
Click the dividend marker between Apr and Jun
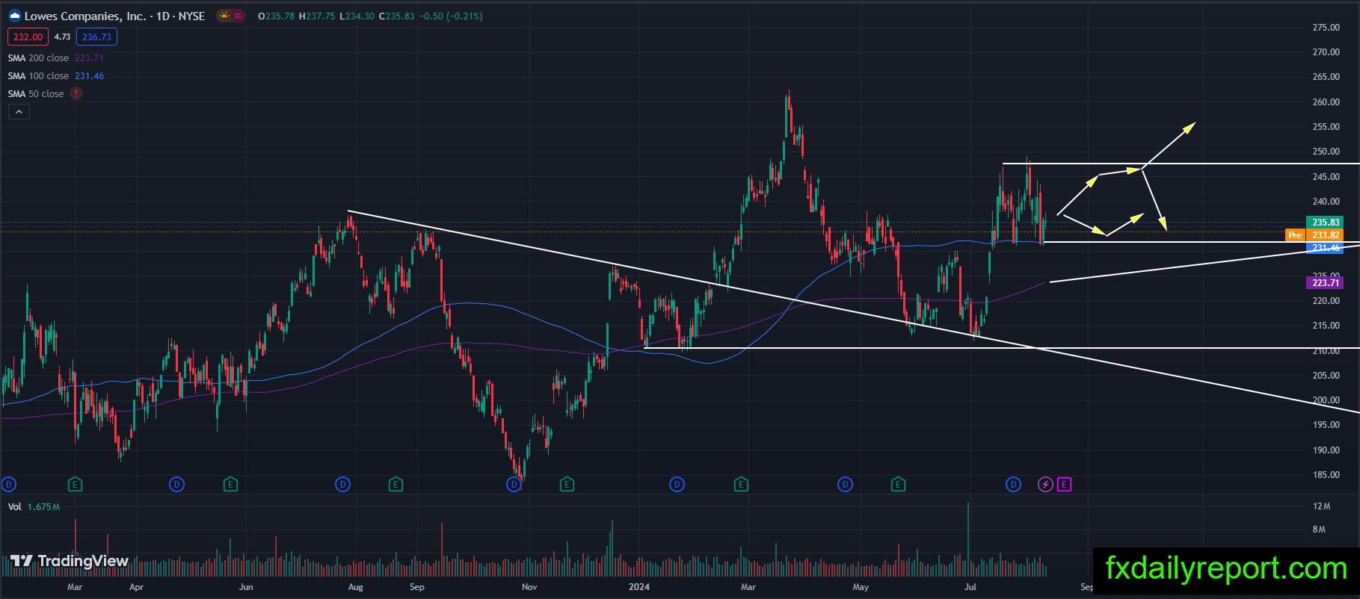(x=176, y=485)
